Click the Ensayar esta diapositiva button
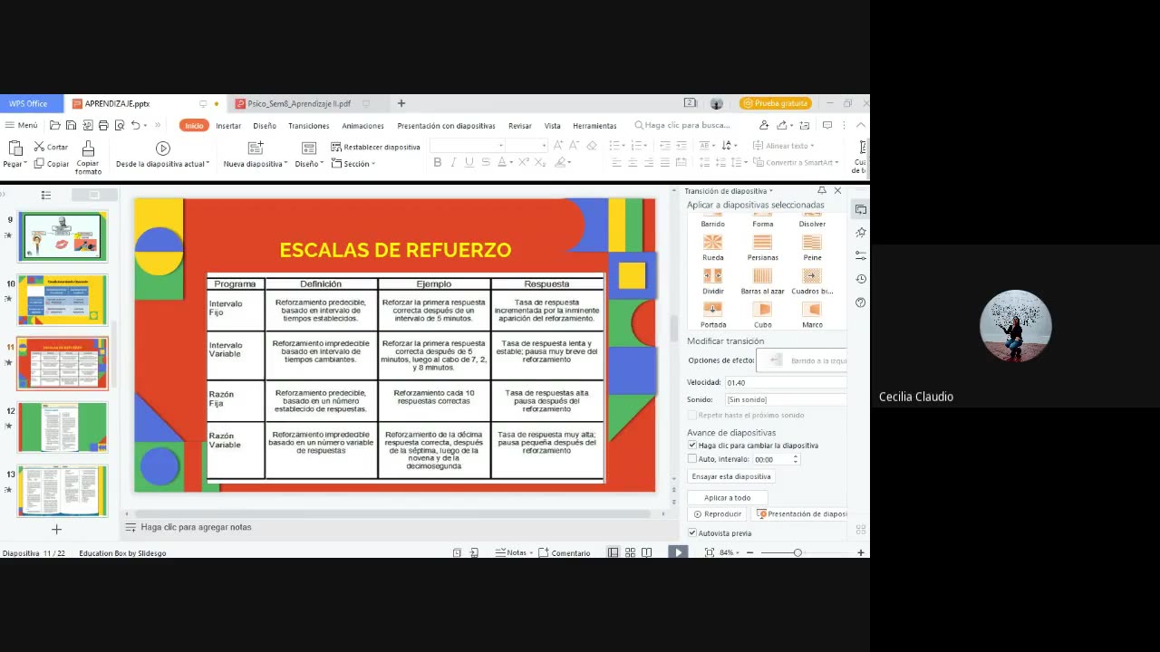This screenshot has width=1160, height=652. 731,476
